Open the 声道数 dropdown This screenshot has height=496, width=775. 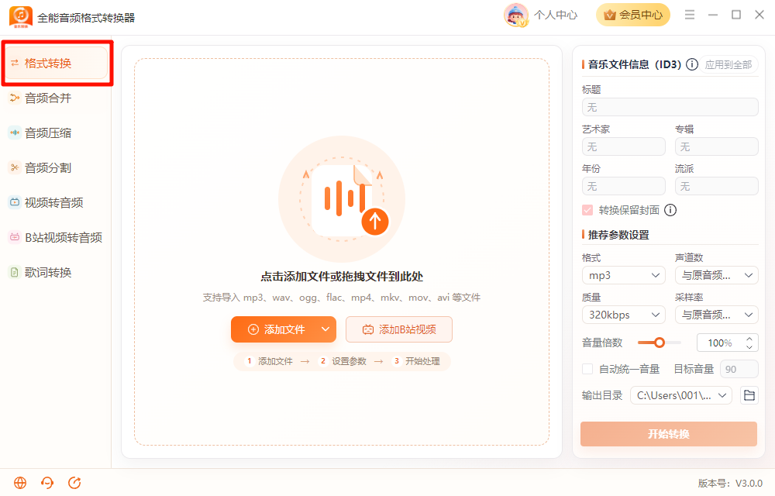coord(717,275)
